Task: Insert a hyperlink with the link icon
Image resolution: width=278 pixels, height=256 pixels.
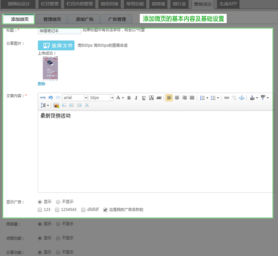Action: [x=226, y=98]
